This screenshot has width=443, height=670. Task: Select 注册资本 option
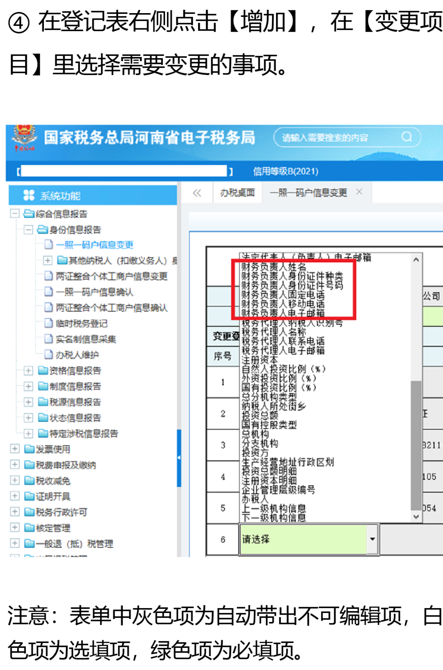point(260,360)
